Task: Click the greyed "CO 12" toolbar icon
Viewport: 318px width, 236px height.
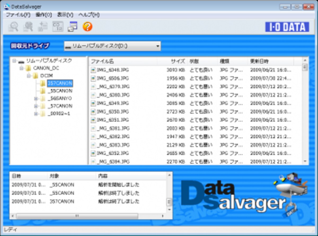Action: [x=58, y=27]
